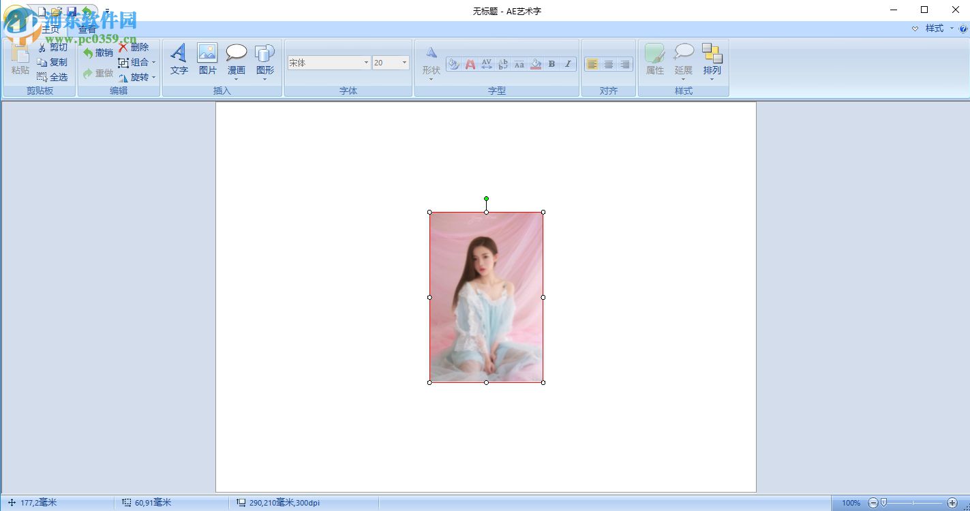Viewport: 970px width, 511px height.
Task: Click the Open folder icon in quick access
Action: (57, 12)
